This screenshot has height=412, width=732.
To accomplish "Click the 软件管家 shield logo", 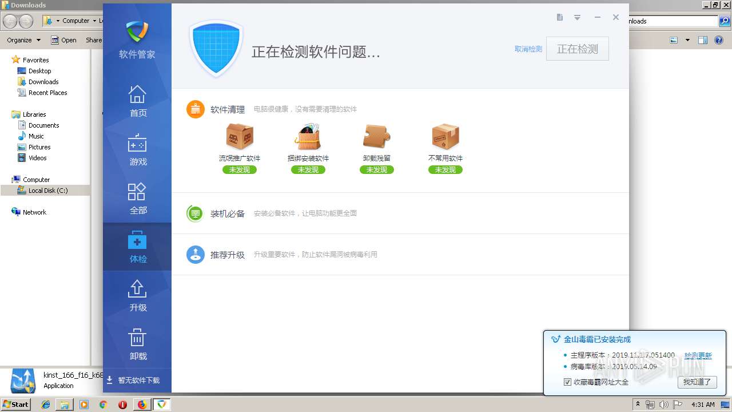I will tap(137, 32).
